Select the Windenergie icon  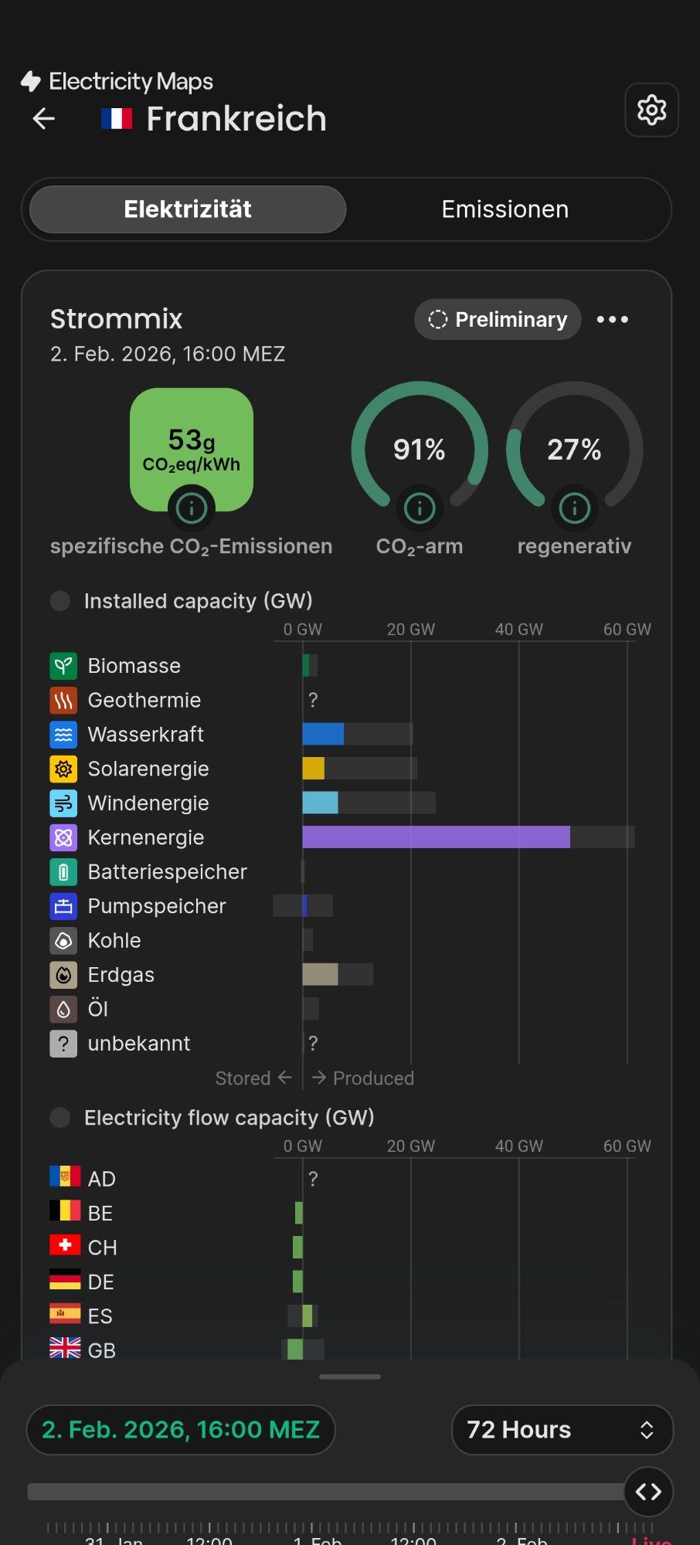tap(63, 803)
